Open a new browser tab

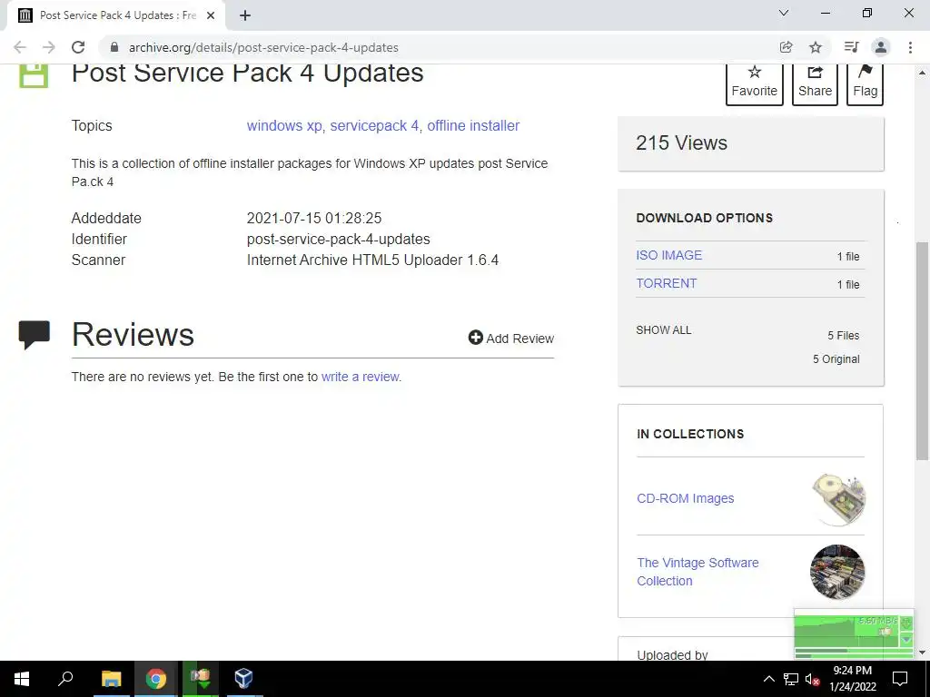245,16
